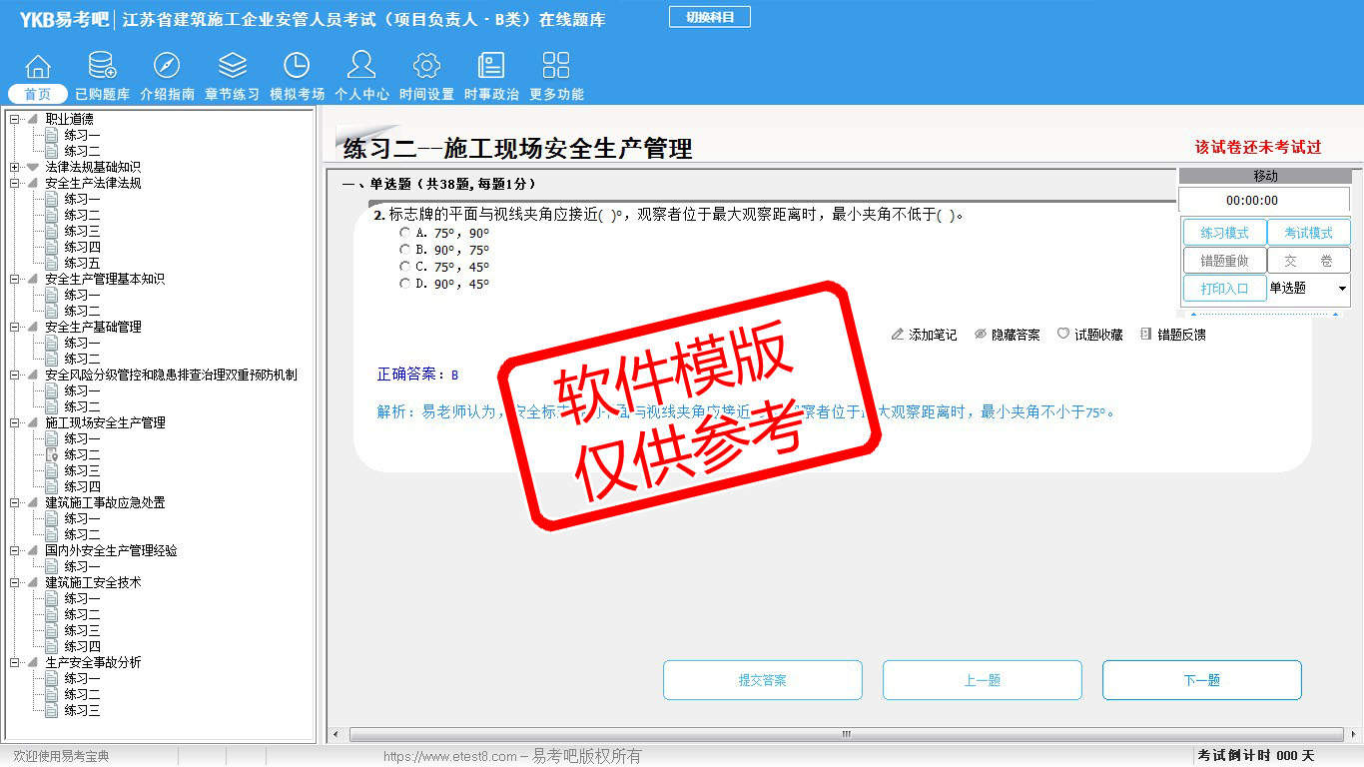Toggle 隐藏答案 hide answer
This screenshot has width=1364, height=767.
(x=1007, y=335)
